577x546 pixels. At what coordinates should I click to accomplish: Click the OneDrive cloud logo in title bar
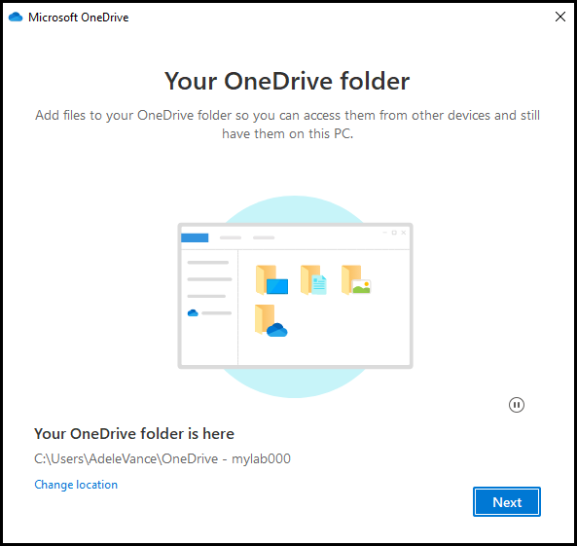click(x=16, y=17)
